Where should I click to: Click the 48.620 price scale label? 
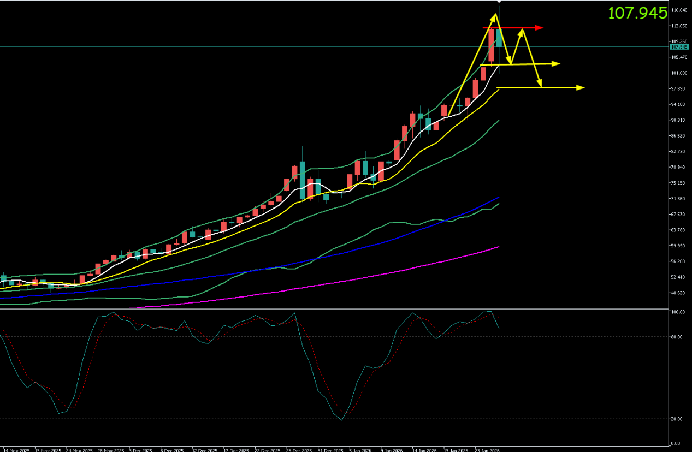(679, 293)
